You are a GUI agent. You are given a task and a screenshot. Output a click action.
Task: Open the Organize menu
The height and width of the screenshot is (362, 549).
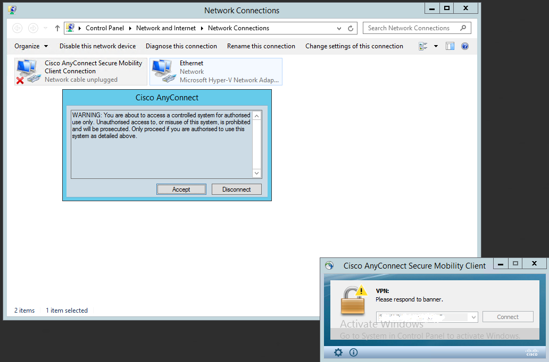pyautogui.click(x=31, y=46)
